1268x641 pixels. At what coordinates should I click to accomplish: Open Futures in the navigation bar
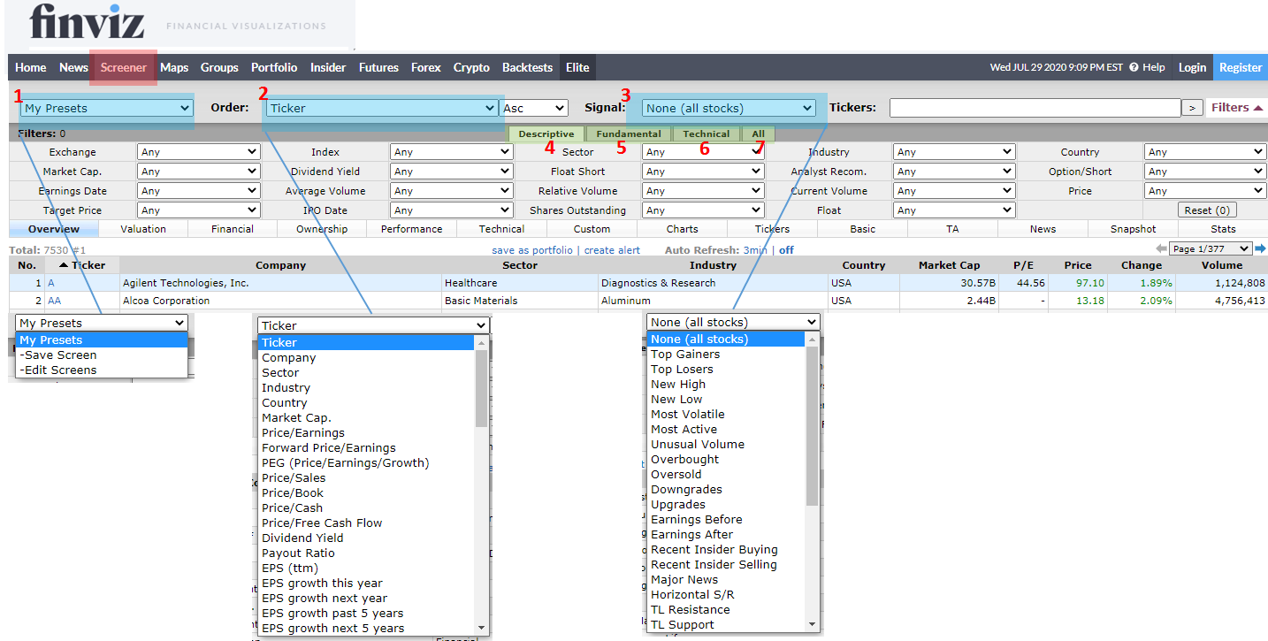[x=378, y=67]
